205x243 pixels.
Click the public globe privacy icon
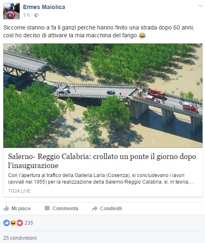click(x=36, y=15)
